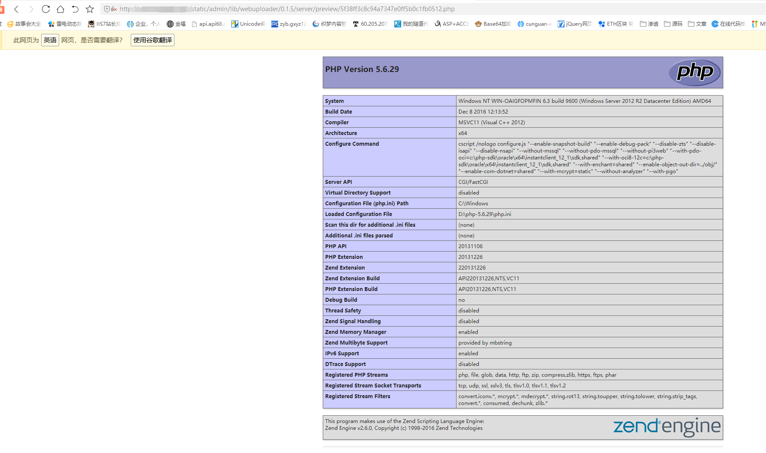This screenshot has width=766, height=453.
Task: Open the 故事会大全 bookmark
Action: pos(24,24)
